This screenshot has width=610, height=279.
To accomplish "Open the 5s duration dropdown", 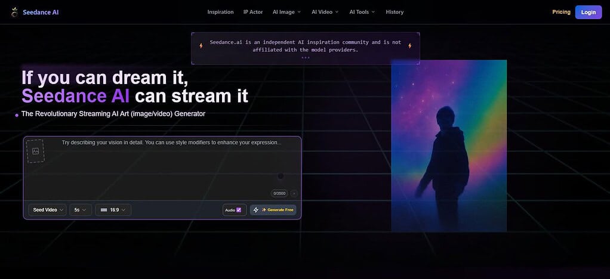I will click(81, 210).
